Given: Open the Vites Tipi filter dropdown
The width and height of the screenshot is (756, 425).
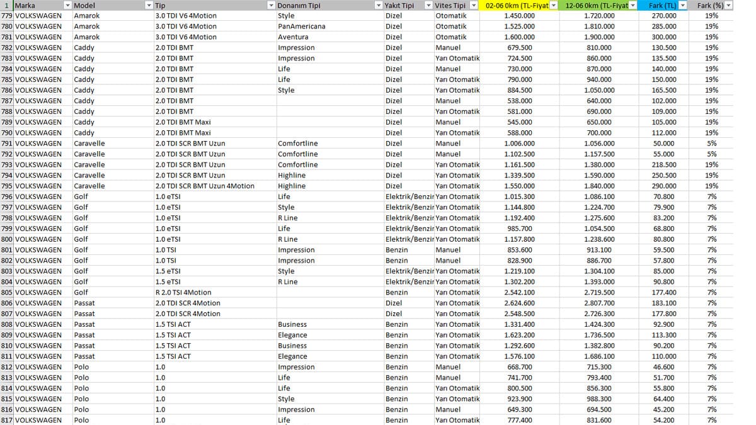Looking at the screenshot, I should tap(474, 5).
